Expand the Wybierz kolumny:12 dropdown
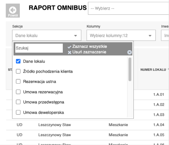The height and width of the screenshot is (145, 169). click(121, 35)
